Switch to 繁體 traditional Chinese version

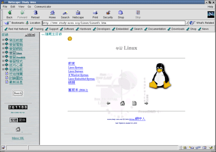14,120
